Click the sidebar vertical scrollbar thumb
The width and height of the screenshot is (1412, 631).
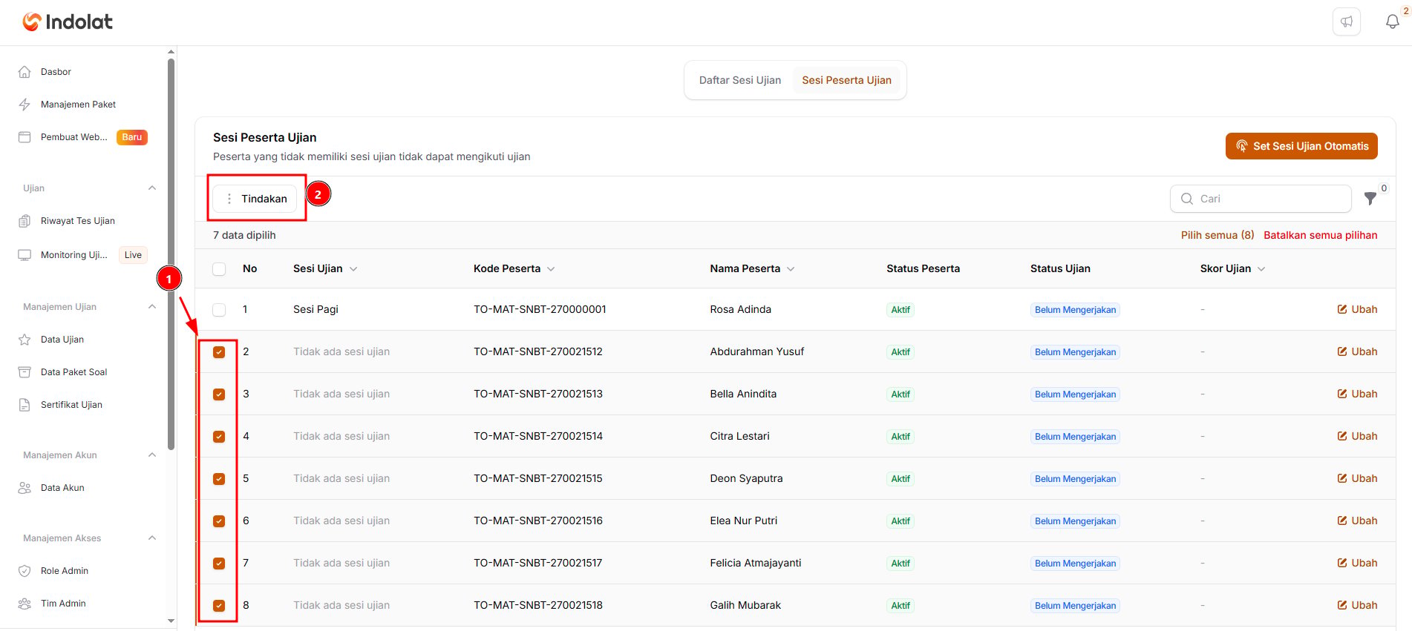pyautogui.click(x=171, y=254)
